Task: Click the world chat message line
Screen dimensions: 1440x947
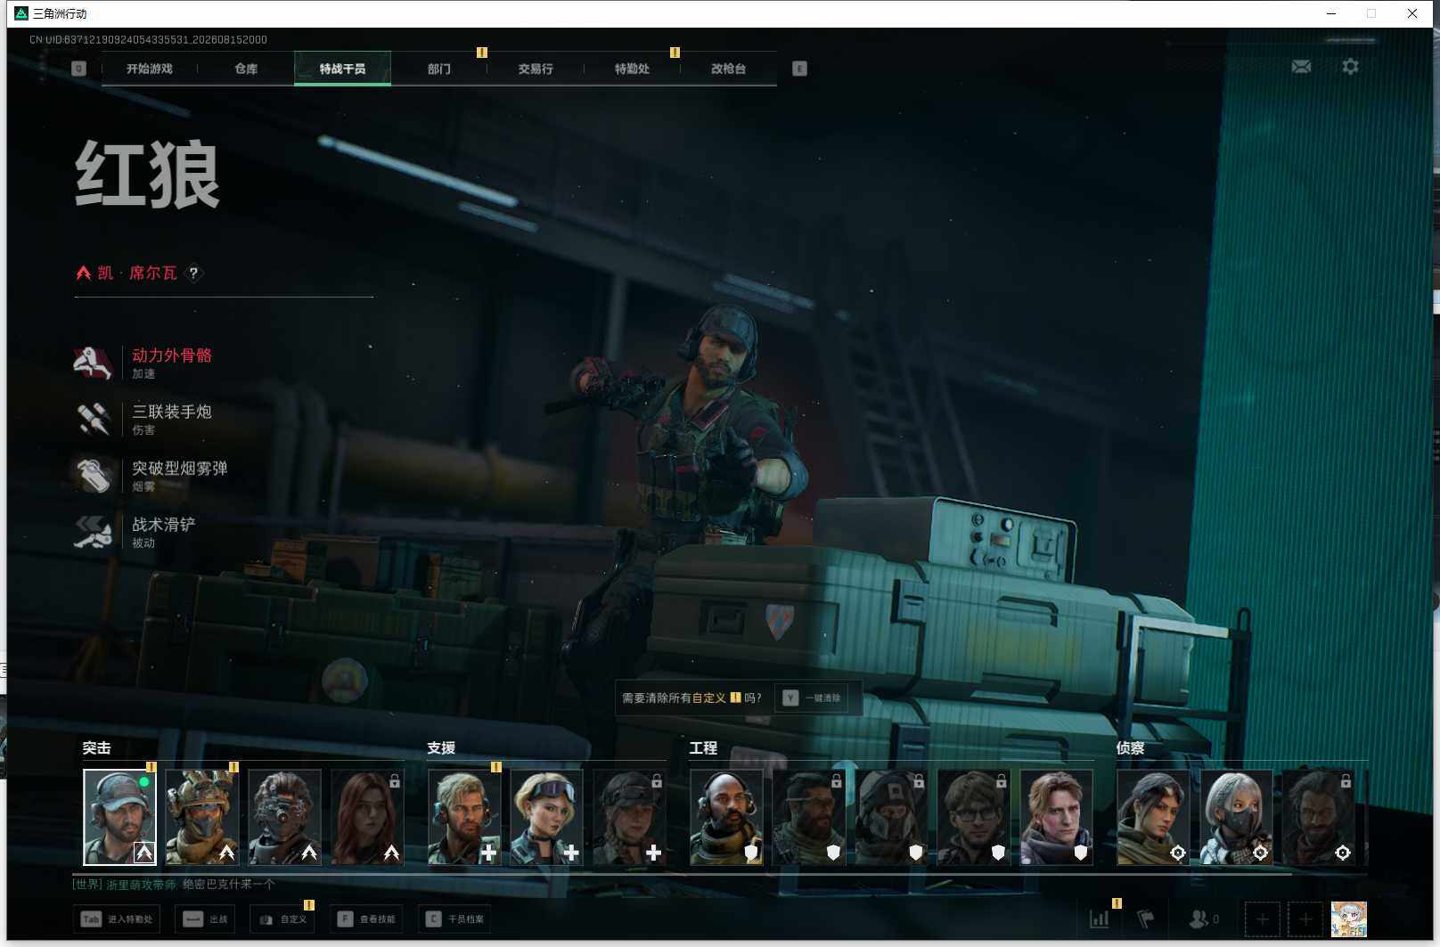Action: click(174, 885)
